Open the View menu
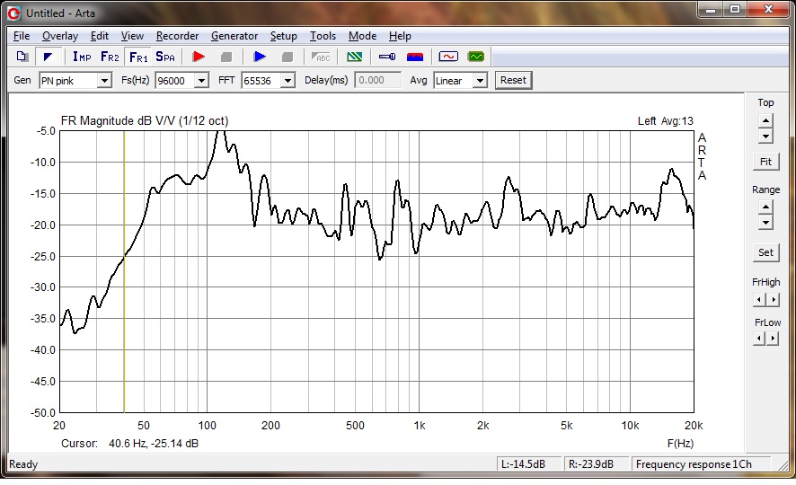This screenshot has height=485, width=796. coord(132,36)
